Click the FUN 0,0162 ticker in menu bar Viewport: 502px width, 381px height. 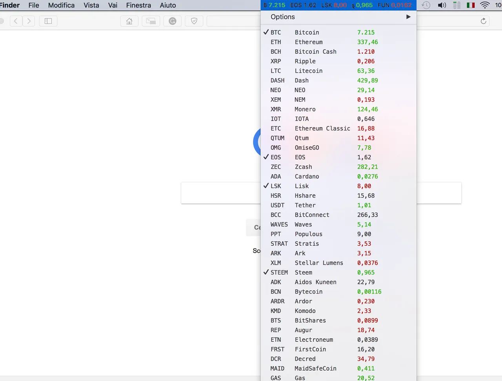point(395,5)
